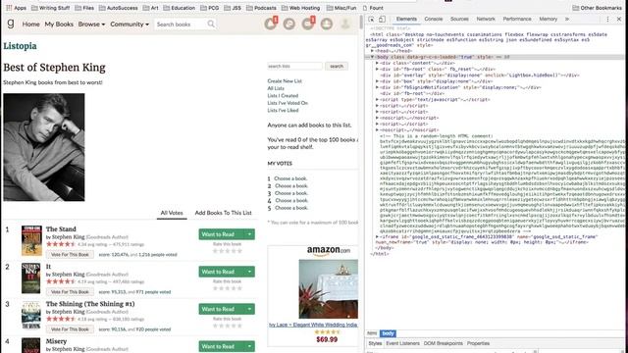
Task: Open shelf dropdown arrow for It
Action: [x=249, y=272]
